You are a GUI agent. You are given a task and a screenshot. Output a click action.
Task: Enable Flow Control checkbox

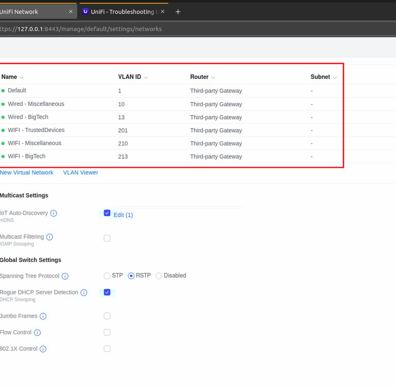[x=107, y=332]
